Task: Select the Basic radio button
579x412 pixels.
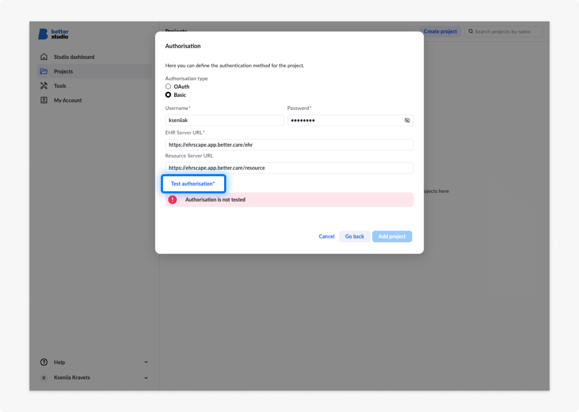Action: pos(168,95)
